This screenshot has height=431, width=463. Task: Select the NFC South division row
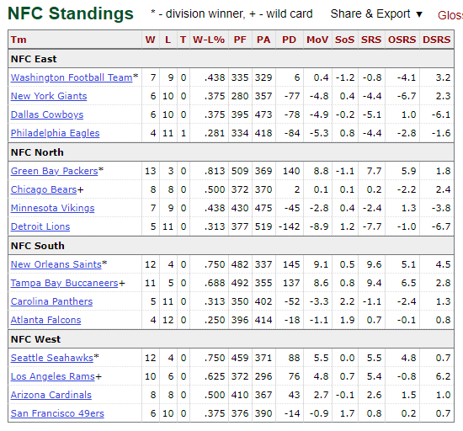tap(231, 246)
